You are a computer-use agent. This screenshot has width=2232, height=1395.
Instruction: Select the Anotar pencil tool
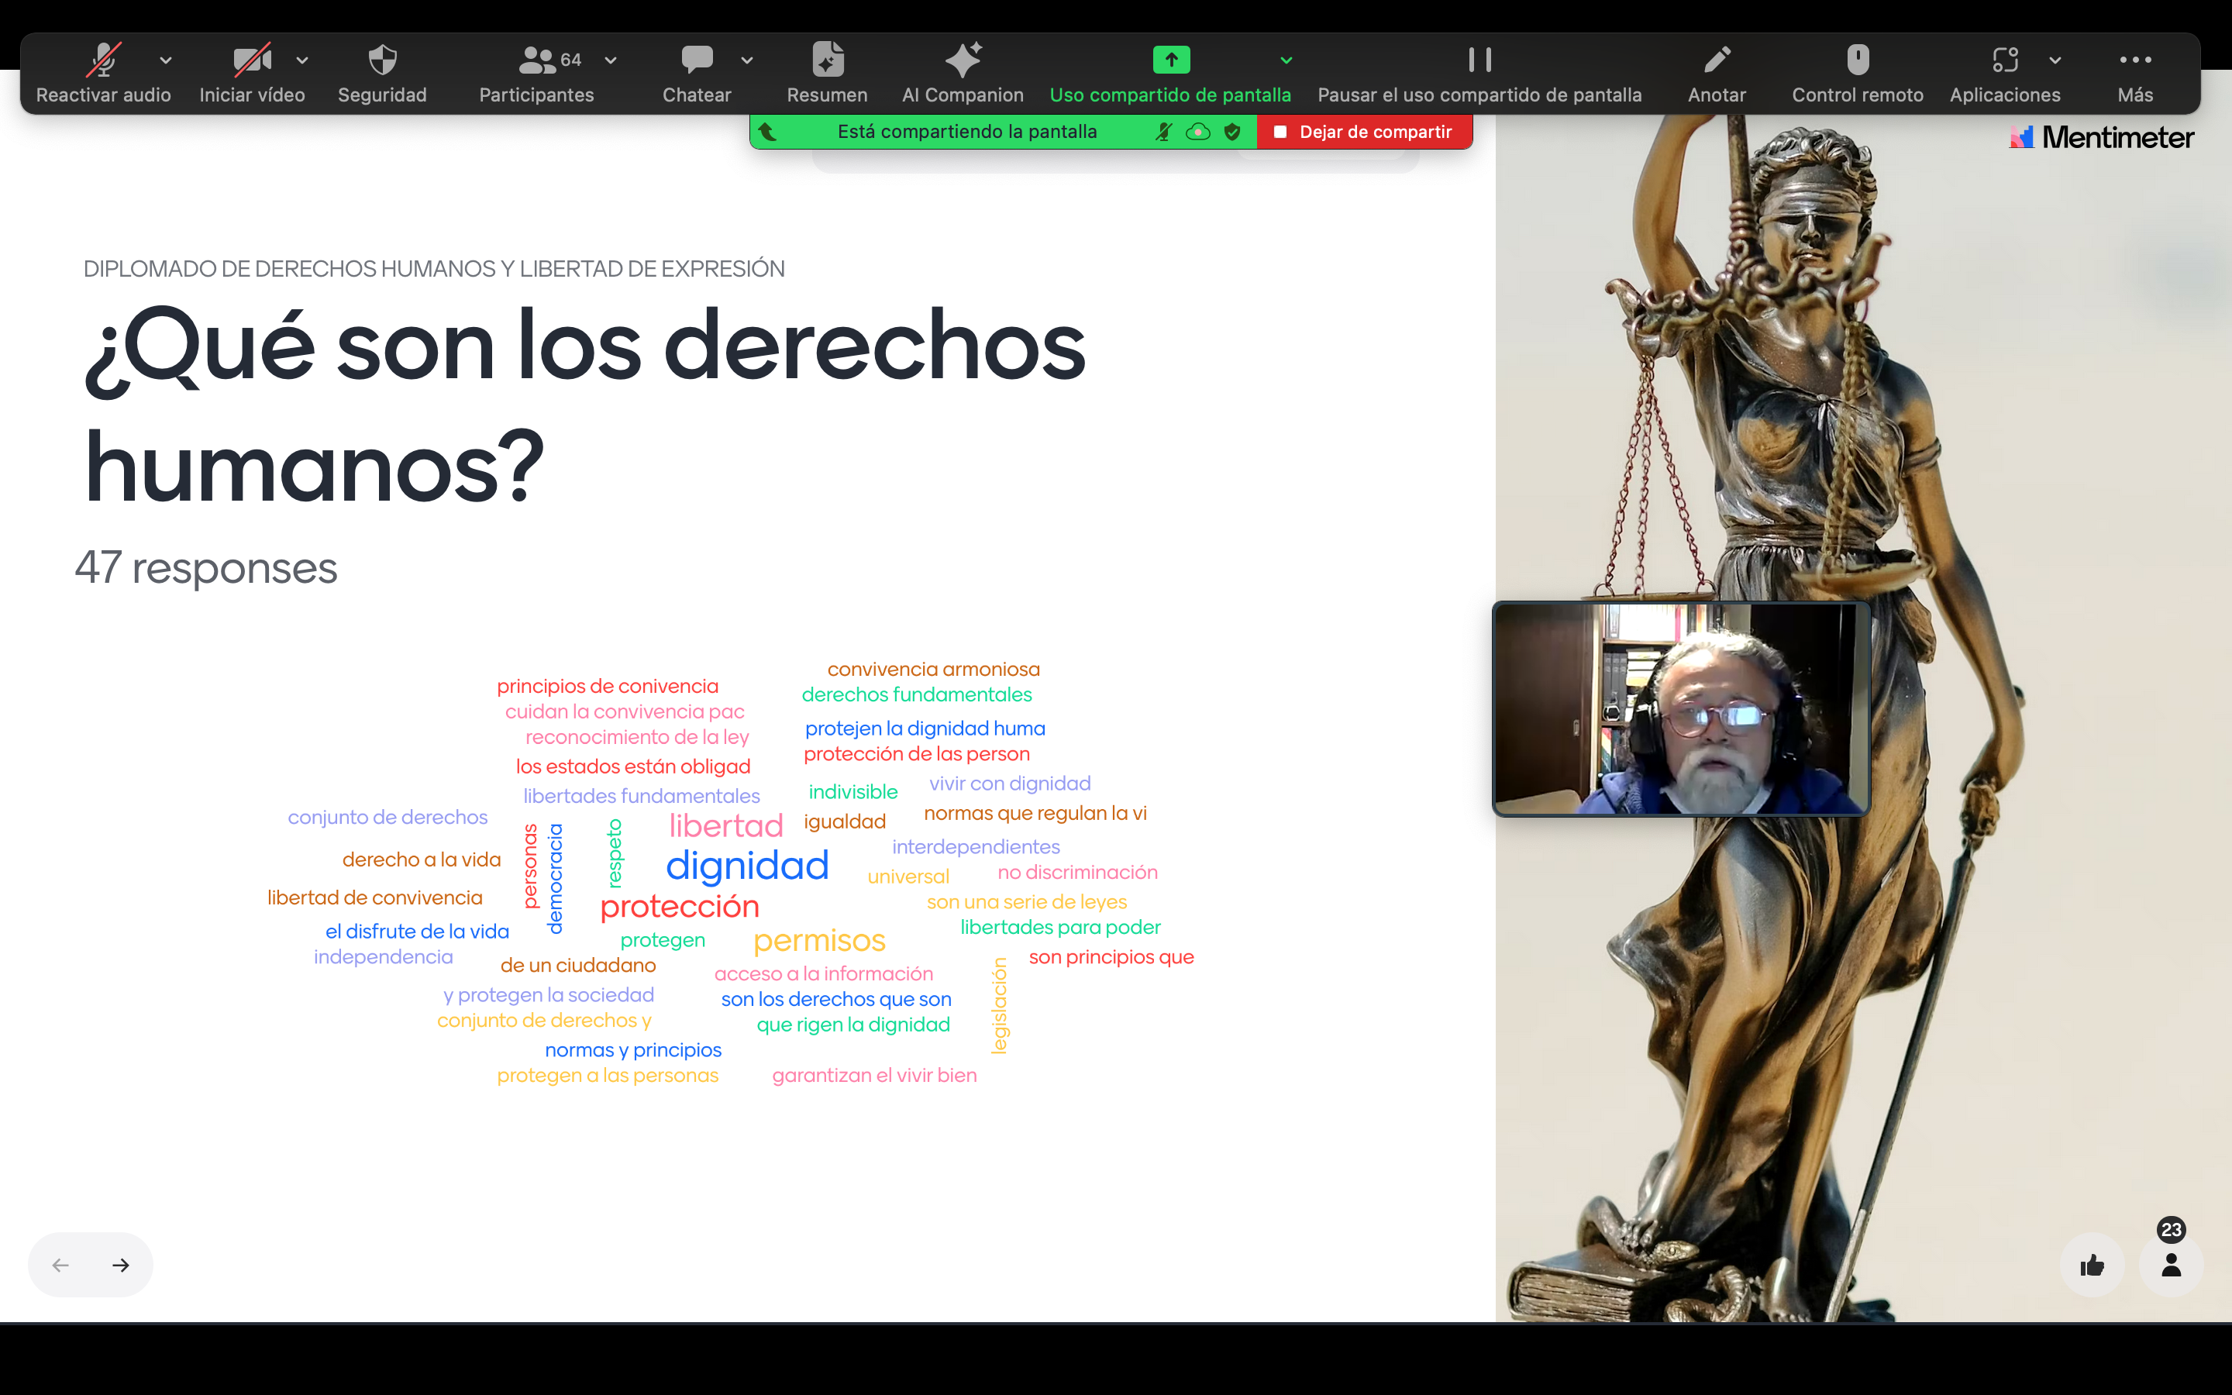(1716, 61)
